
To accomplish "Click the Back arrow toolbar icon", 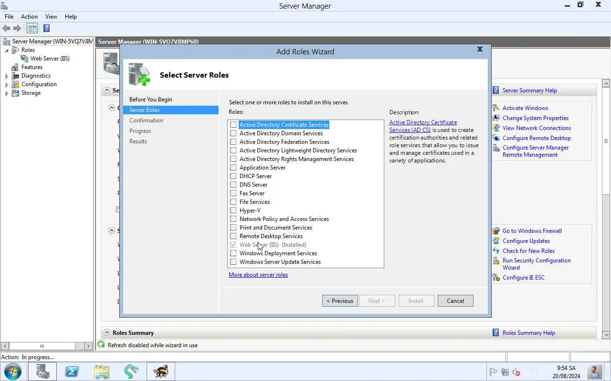I will coord(6,29).
